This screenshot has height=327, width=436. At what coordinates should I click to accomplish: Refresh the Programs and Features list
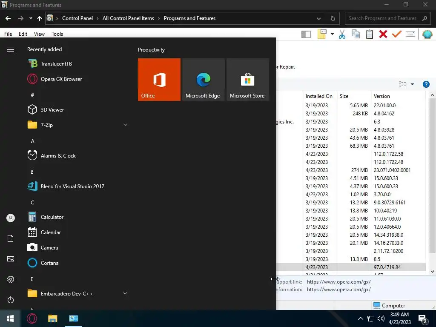[333, 19]
